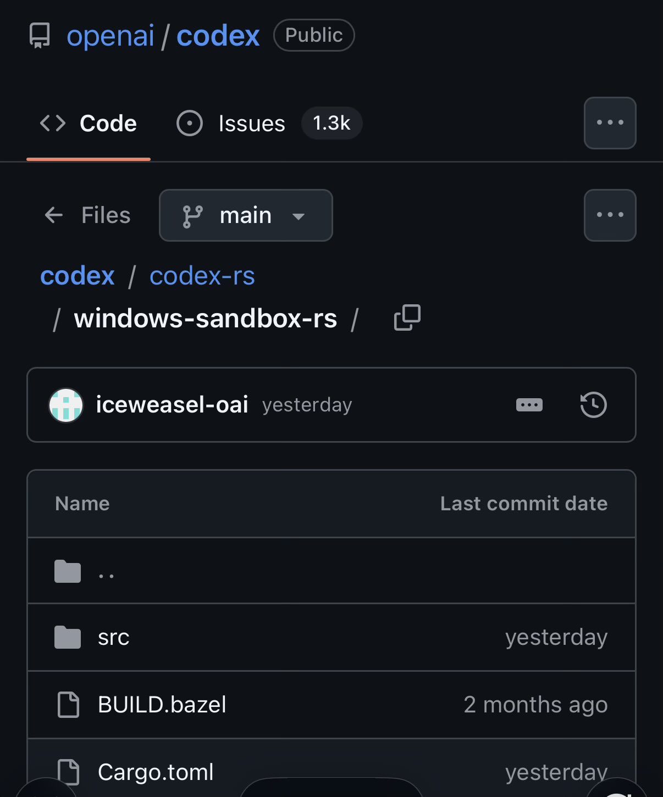Click the src folder icon
663x797 pixels.
coord(68,638)
